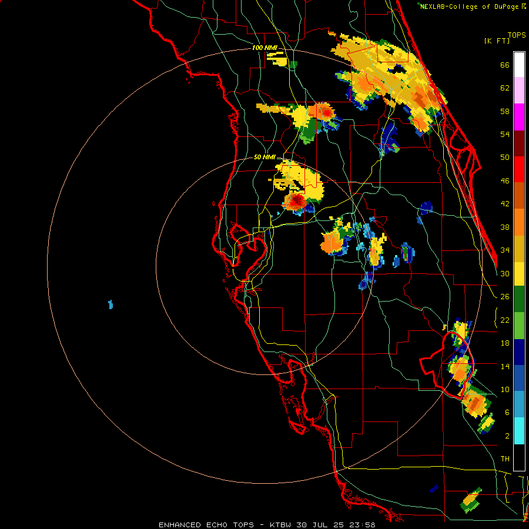The width and height of the screenshot is (529, 529).
Task: Select the dark green legend swatch
Action: (x=519, y=299)
